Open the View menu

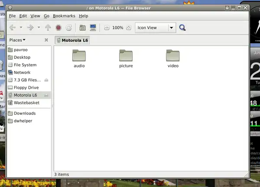pos(35,16)
